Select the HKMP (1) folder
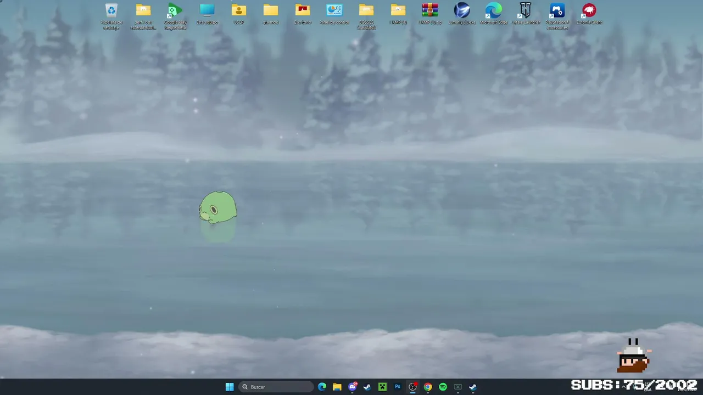 pos(398,14)
